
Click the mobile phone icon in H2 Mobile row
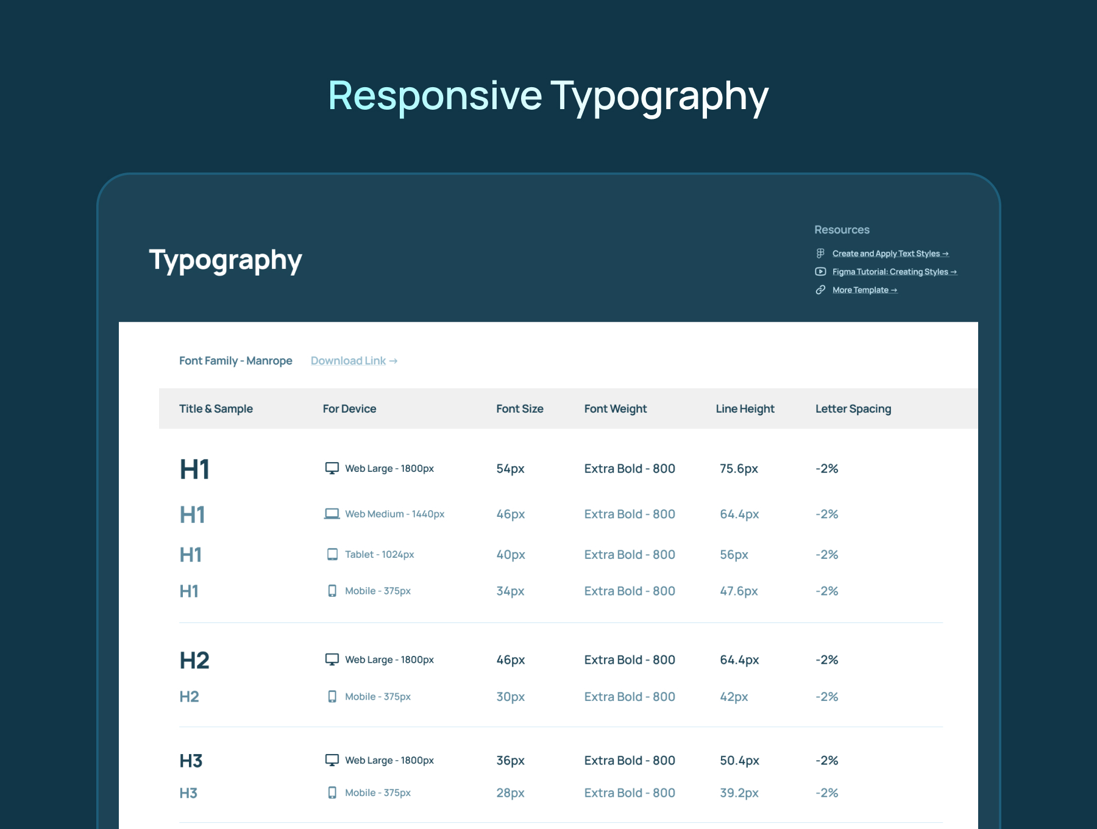[332, 697]
